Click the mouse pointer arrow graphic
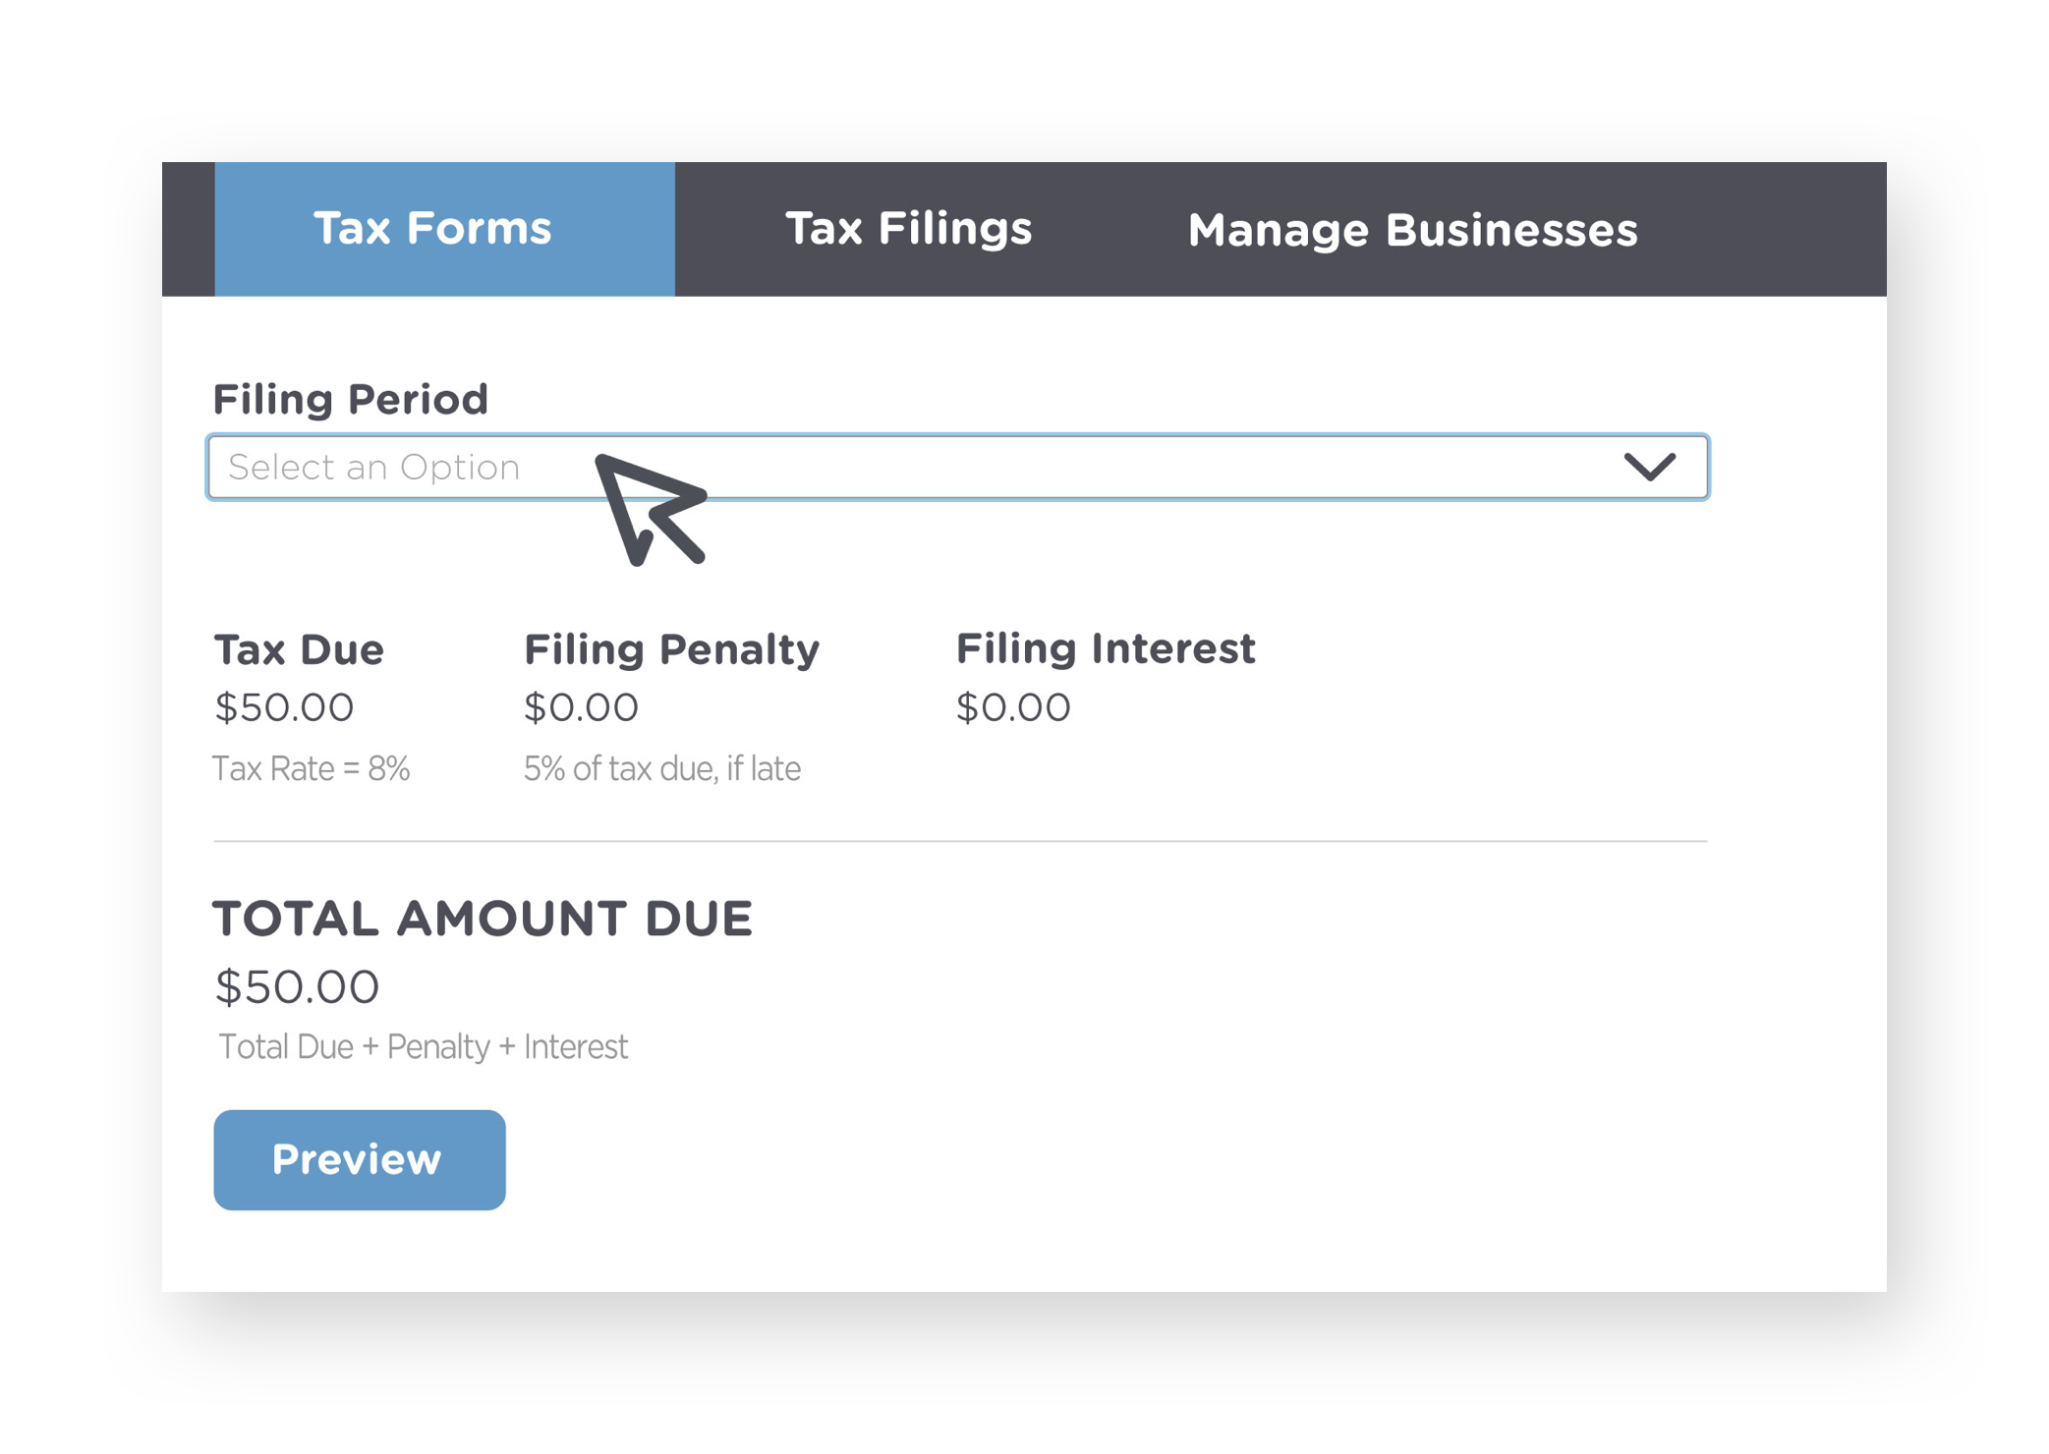 649,509
